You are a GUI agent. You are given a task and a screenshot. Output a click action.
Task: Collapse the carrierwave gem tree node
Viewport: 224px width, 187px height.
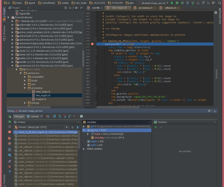click(x=12, y=66)
